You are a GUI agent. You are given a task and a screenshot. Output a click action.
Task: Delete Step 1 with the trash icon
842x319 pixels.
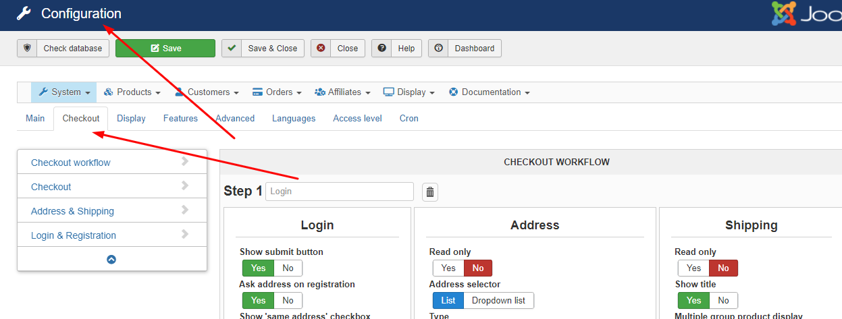[430, 192]
